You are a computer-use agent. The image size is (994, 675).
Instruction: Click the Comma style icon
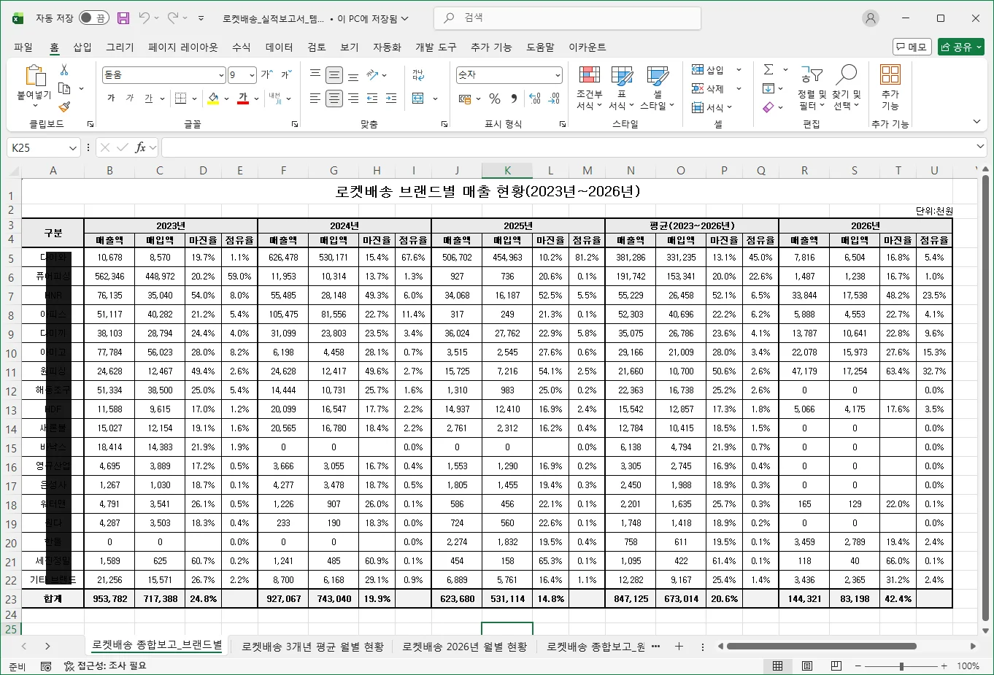coord(514,98)
